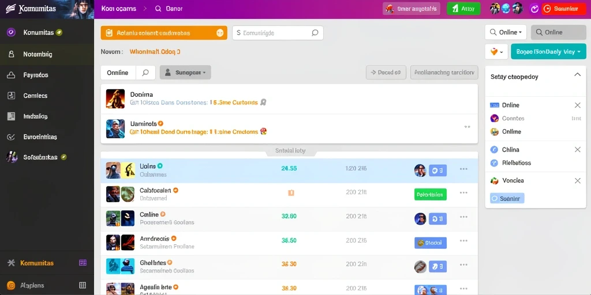Click the search field in the top toolbar

click(278, 33)
